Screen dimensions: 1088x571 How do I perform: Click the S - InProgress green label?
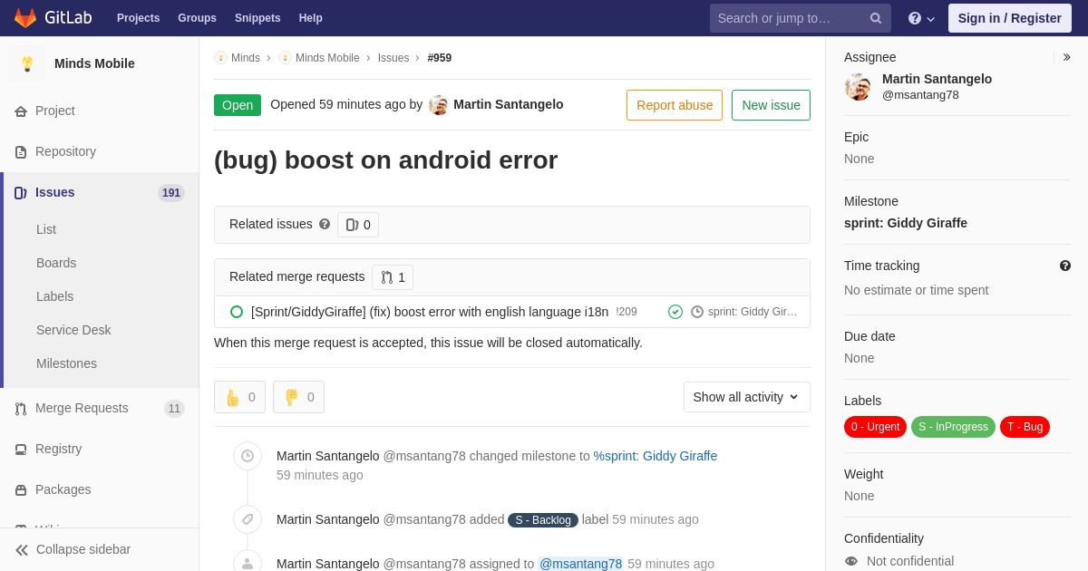(953, 427)
